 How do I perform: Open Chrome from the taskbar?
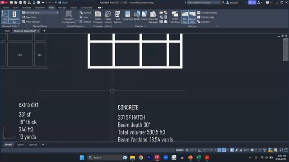click(x=141, y=157)
